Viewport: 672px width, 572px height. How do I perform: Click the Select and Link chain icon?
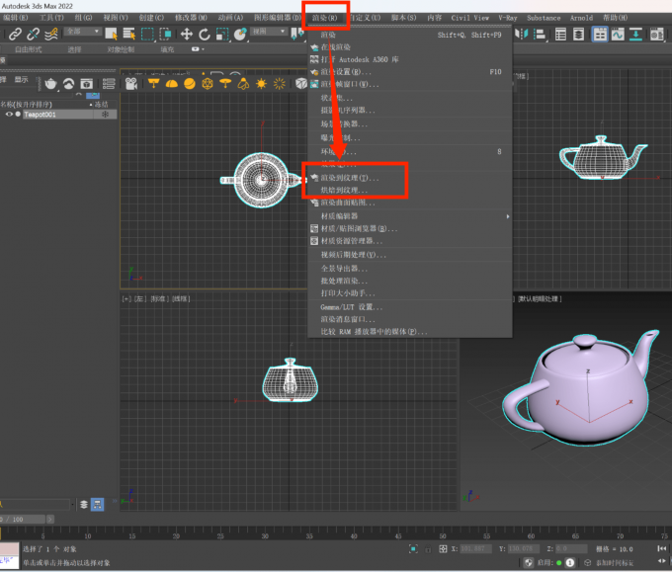tap(16, 34)
